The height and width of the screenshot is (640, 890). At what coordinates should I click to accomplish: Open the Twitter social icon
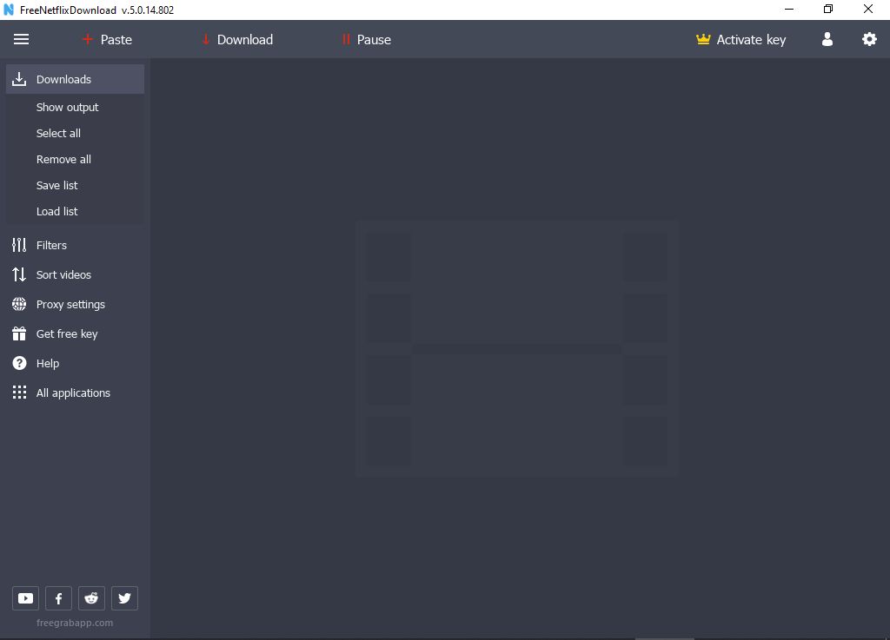(124, 597)
